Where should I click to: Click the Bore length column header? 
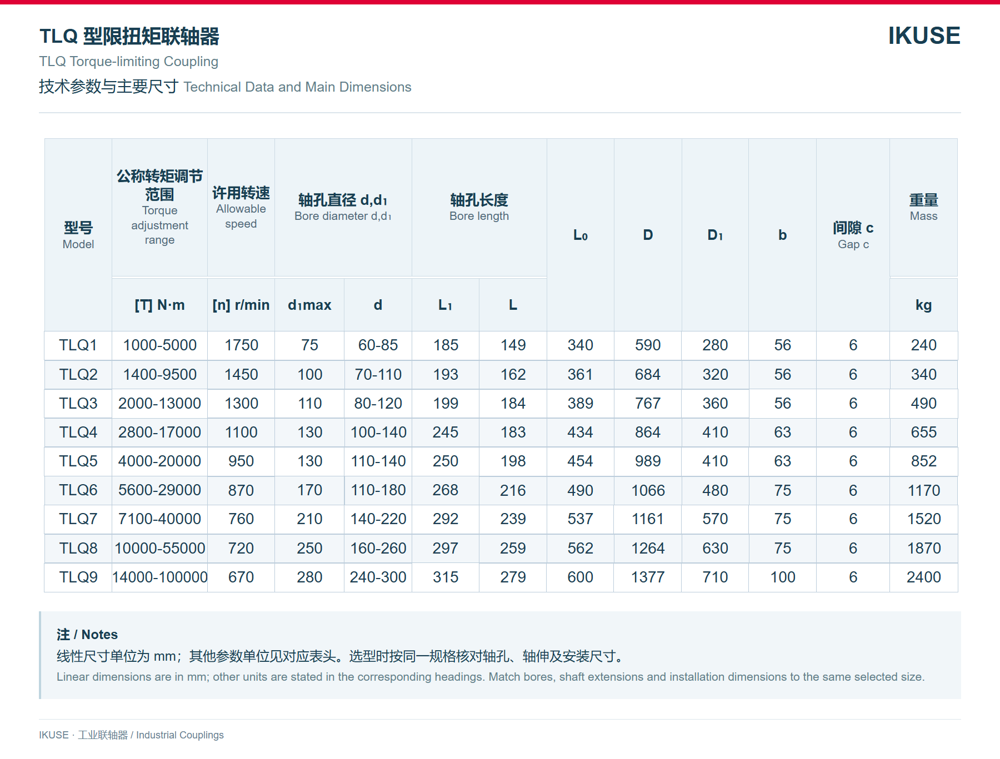pos(479,208)
